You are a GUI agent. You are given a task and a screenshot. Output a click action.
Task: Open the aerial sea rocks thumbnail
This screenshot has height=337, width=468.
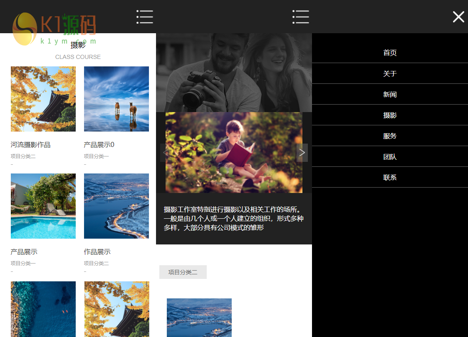click(x=43, y=309)
